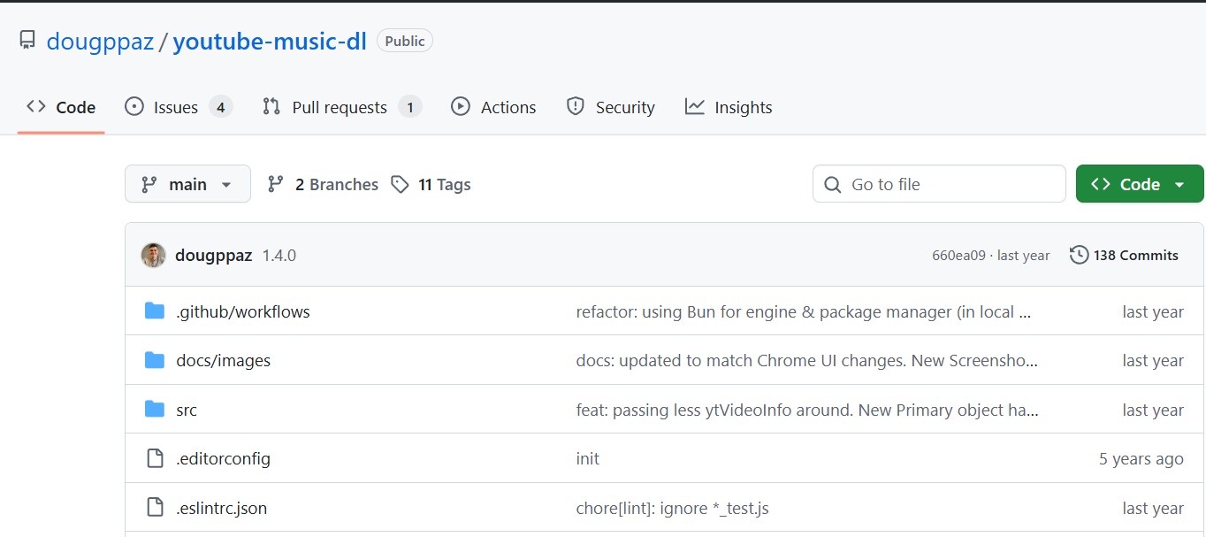The height and width of the screenshot is (537, 1206).
Task: Open the .github/workflows folder icon
Action: tap(155, 311)
